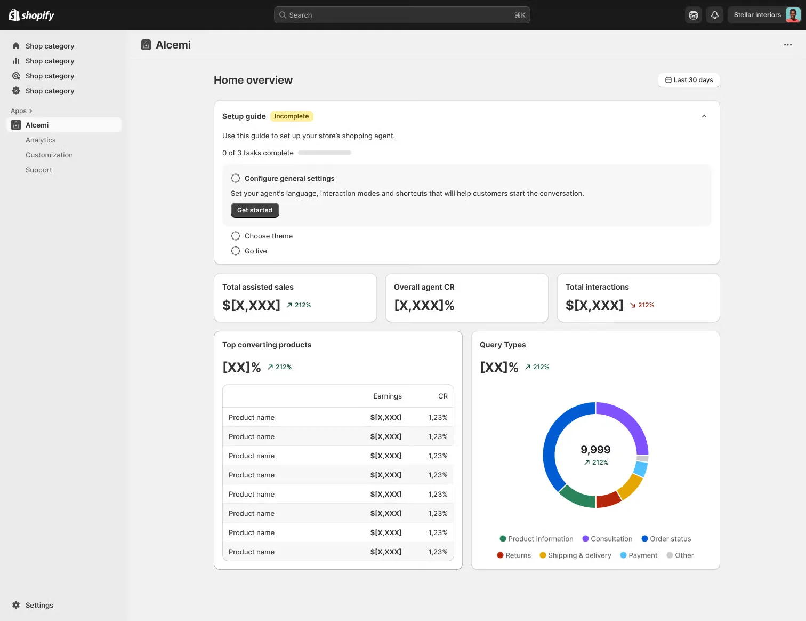Select the bar-chart Shop category icon

17,61
